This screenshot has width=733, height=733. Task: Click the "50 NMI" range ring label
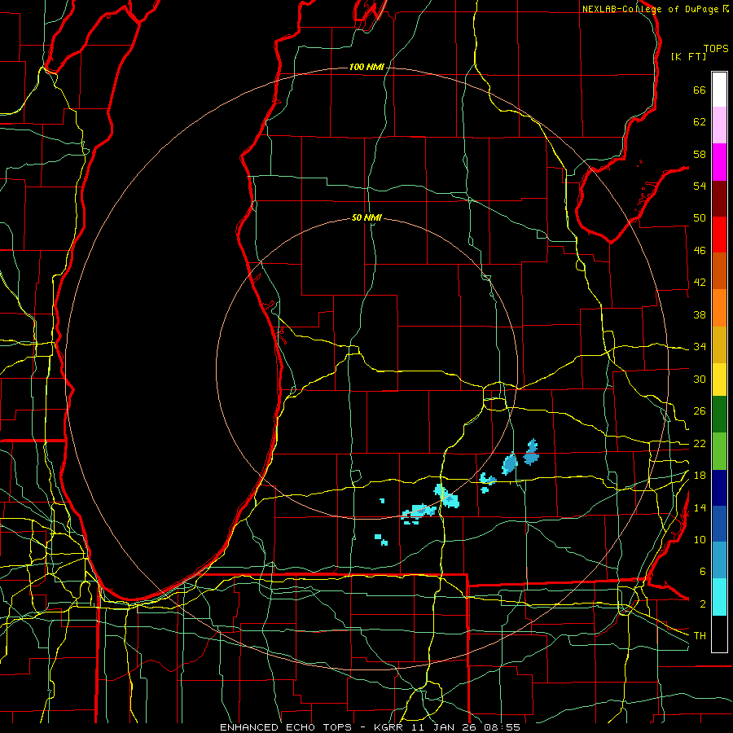[x=366, y=217]
